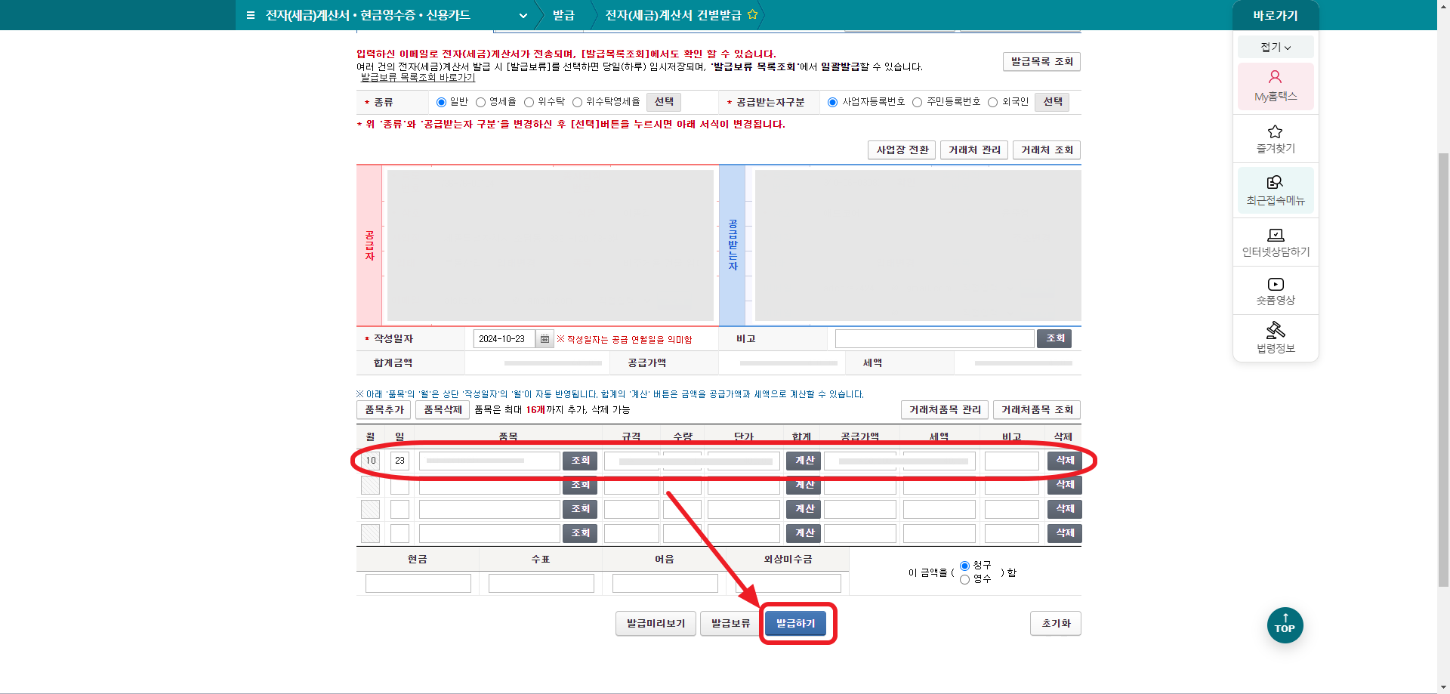Click 거래처품목 관리 button
The image size is (1450, 694).
(945, 409)
